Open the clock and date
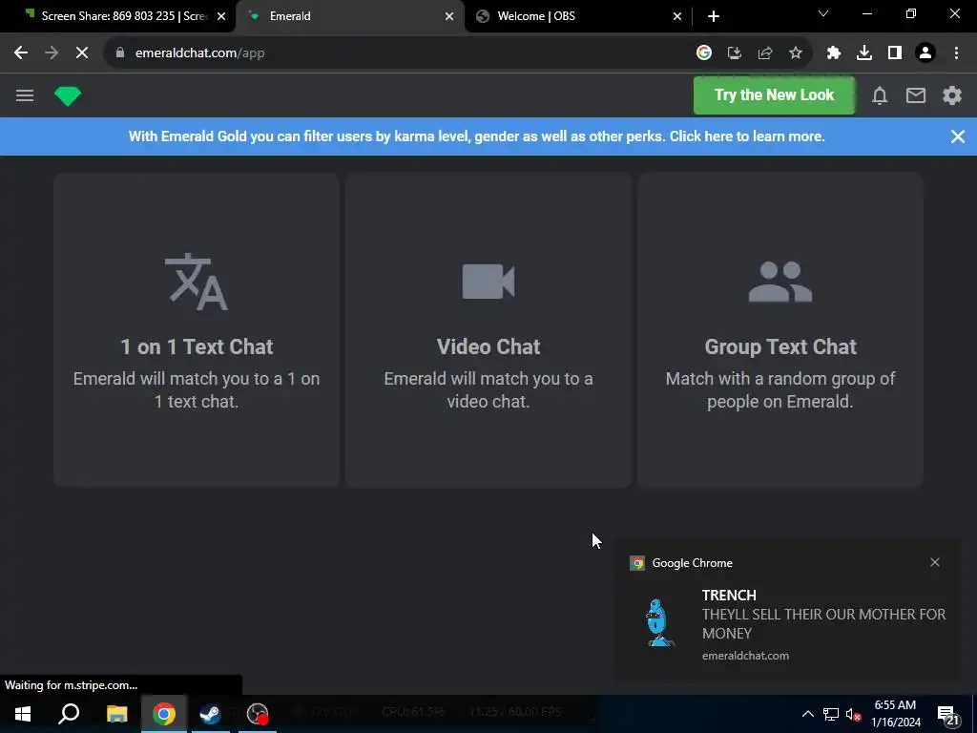977x733 pixels. click(x=895, y=714)
